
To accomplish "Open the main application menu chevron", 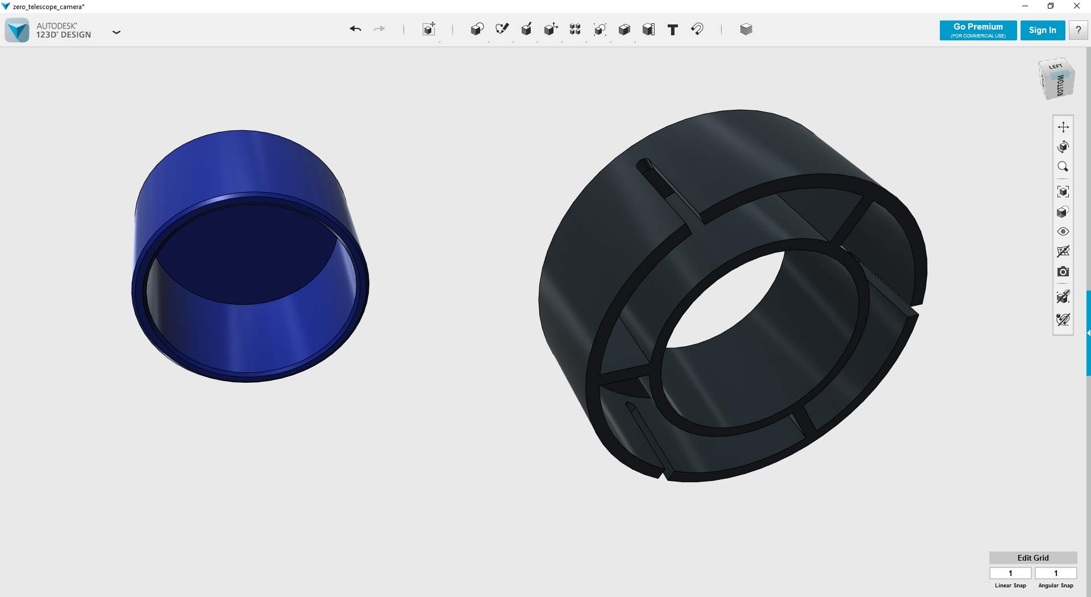I will [x=116, y=32].
